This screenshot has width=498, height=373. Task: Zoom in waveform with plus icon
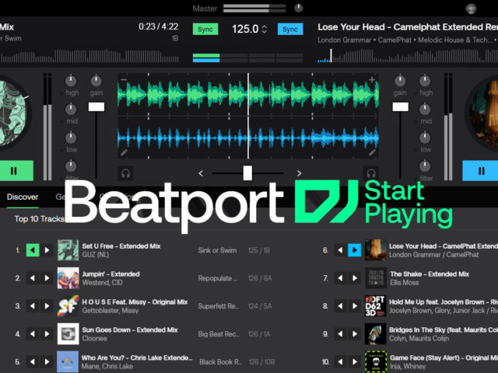point(372,79)
